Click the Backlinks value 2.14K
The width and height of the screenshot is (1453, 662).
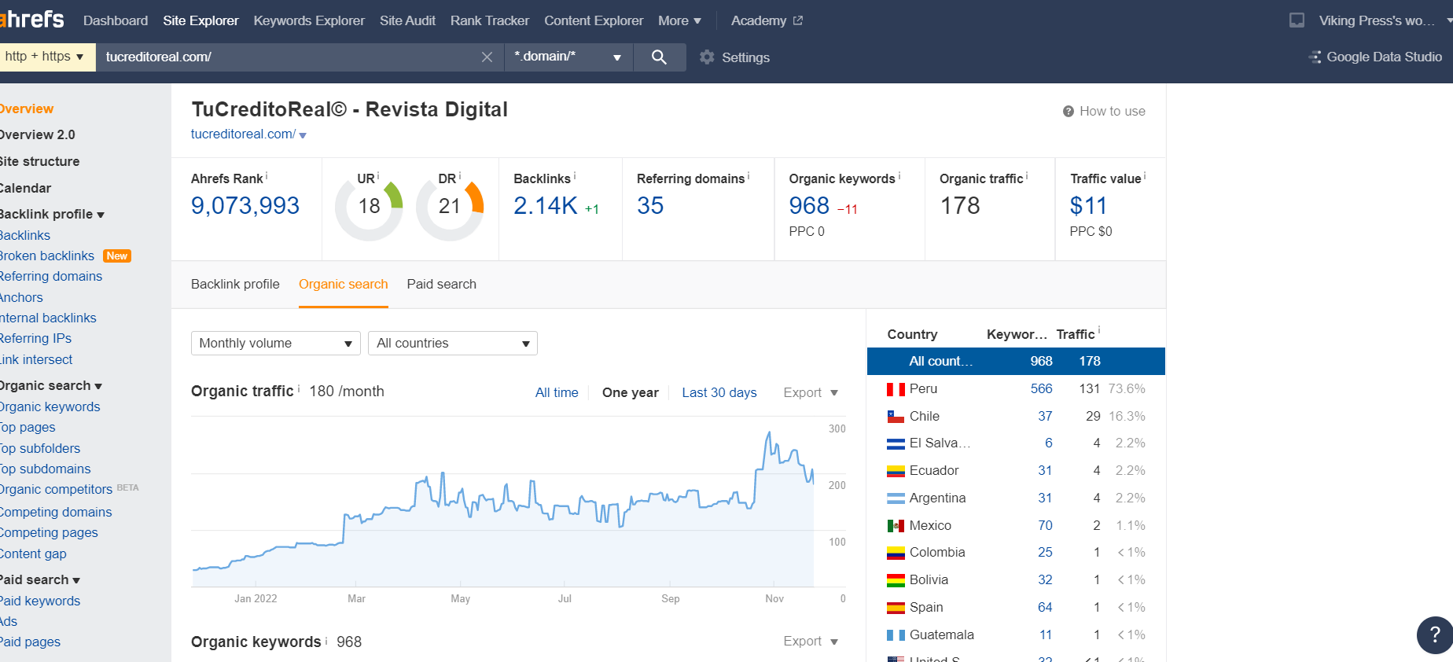click(546, 205)
